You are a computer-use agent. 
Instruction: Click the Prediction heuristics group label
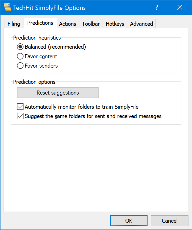(x=37, y=38)
